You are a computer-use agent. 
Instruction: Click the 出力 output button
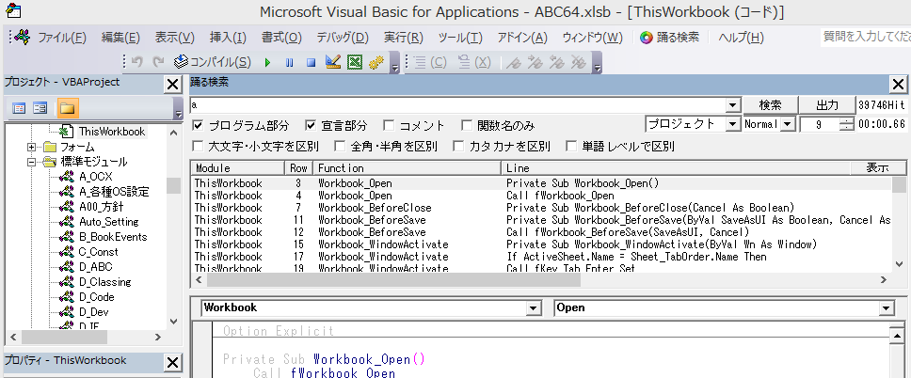(x=826, y=105)
